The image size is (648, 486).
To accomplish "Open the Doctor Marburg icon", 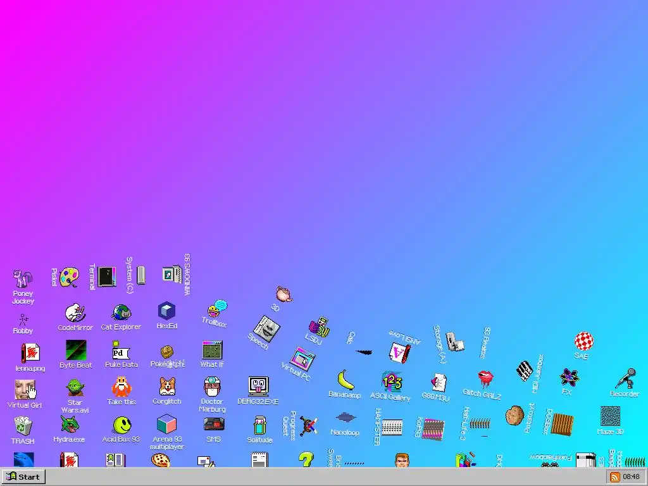I will 212,387.
